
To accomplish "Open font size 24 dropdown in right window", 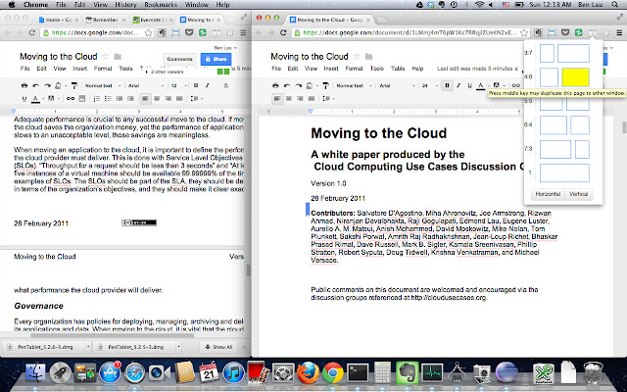I will coord(430,85).
